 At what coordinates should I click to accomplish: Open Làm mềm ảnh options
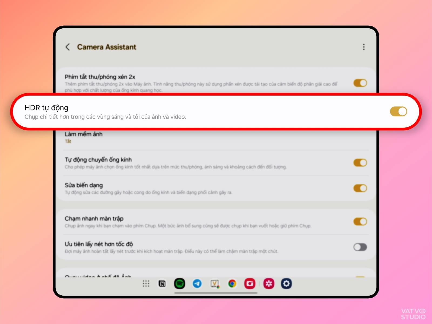coord(216,137)
